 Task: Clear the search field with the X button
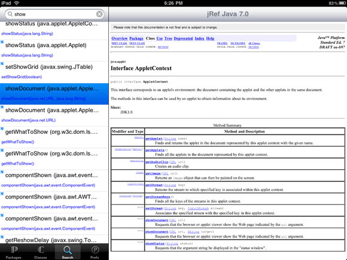point(99,14)
